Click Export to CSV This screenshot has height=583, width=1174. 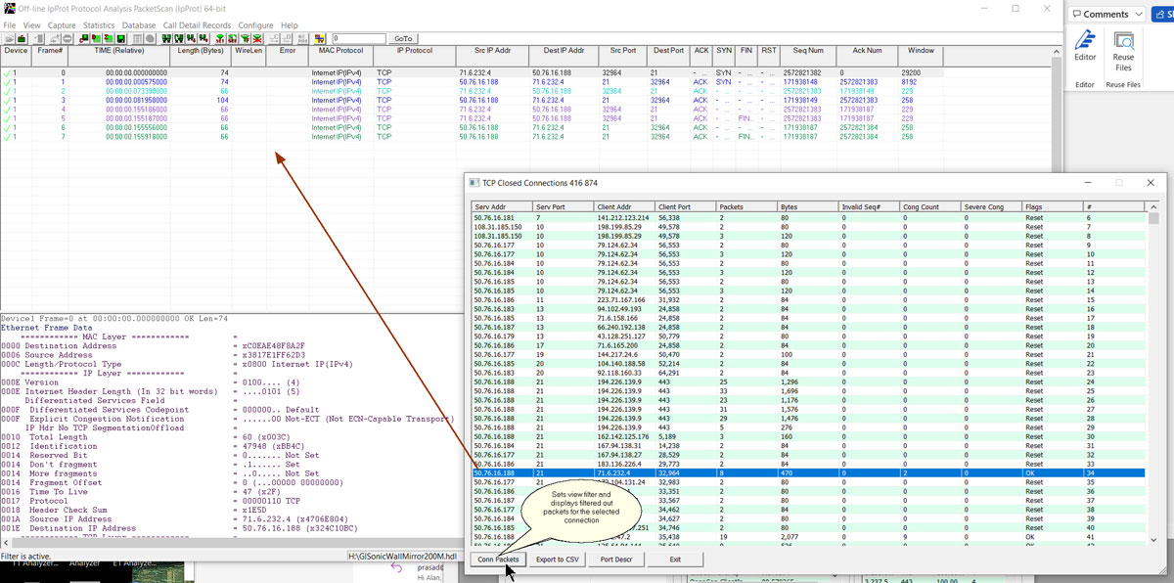click(x=558, y=560)
